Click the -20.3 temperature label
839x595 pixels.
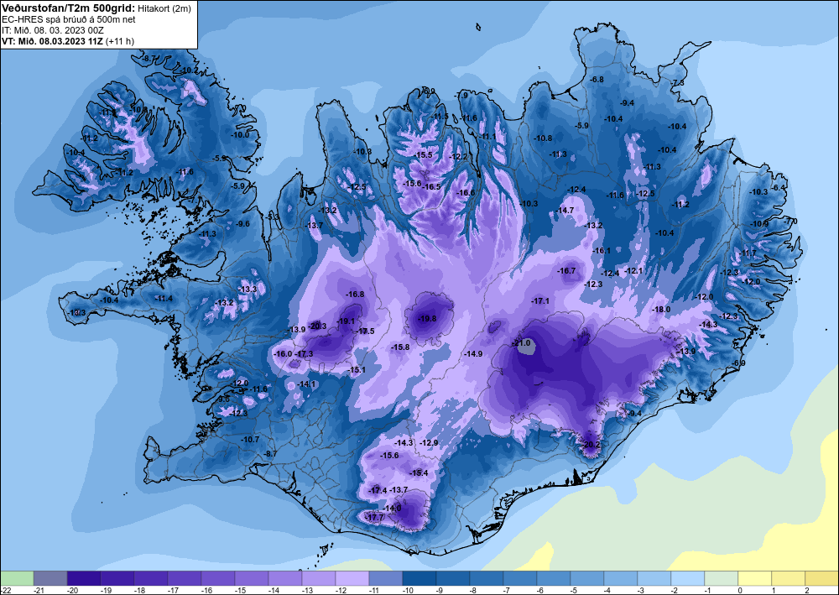click(318, 326)
